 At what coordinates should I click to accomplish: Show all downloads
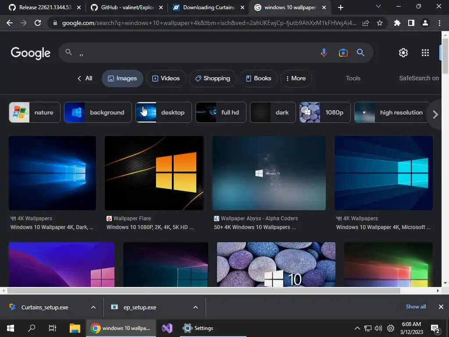point(416,307)
